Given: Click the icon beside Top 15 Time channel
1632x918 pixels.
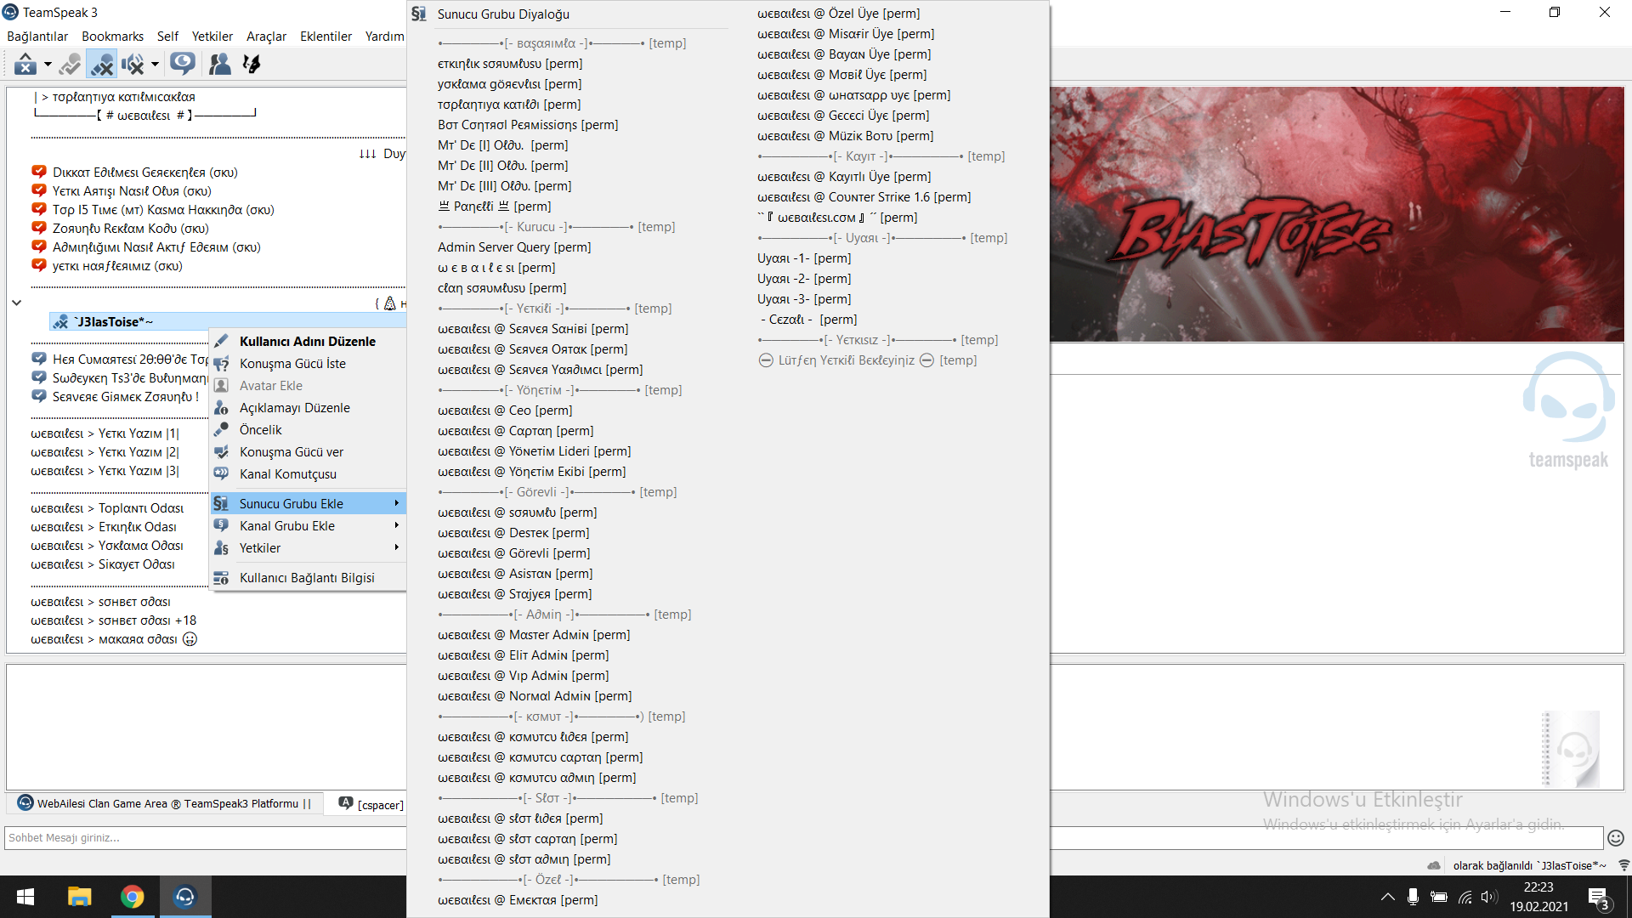Looking at the screenshot, I should (39, 209).
